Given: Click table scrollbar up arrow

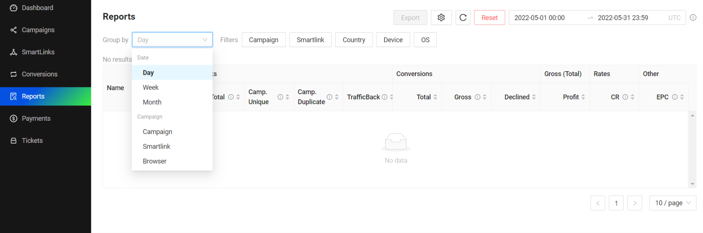Looking at the screenshot, I should [x=693, y=115].
